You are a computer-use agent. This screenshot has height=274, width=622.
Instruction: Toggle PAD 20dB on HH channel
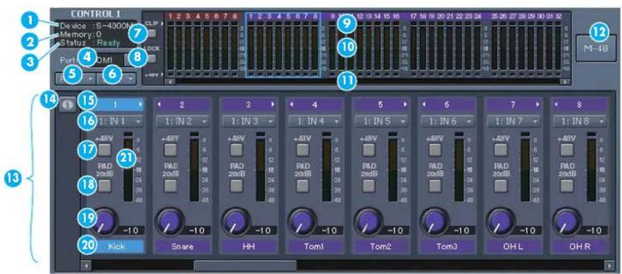237,185
